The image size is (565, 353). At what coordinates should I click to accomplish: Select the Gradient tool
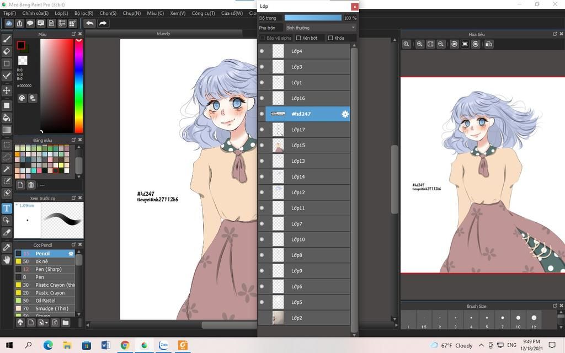point(7,130)
